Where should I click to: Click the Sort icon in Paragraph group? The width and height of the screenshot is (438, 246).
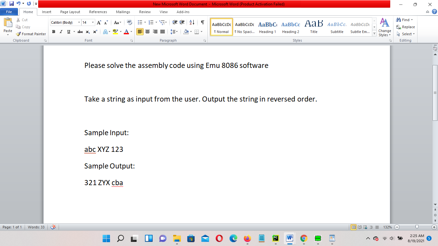pyautogui.click(x=191, y=22)
